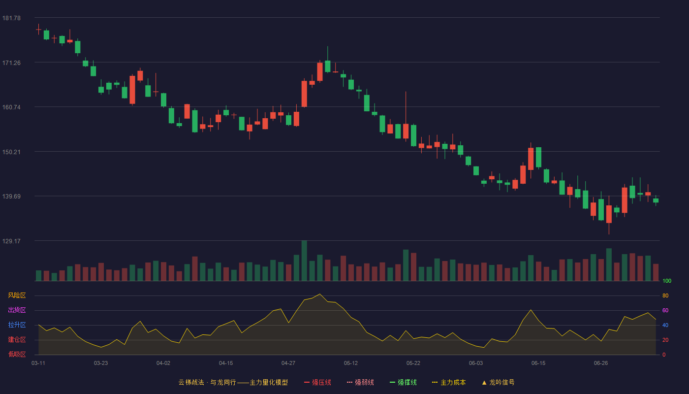689x394 pixels.
Task: Click the 龙吟信号 triangle legend icon
Action: (x=484, y=382)
